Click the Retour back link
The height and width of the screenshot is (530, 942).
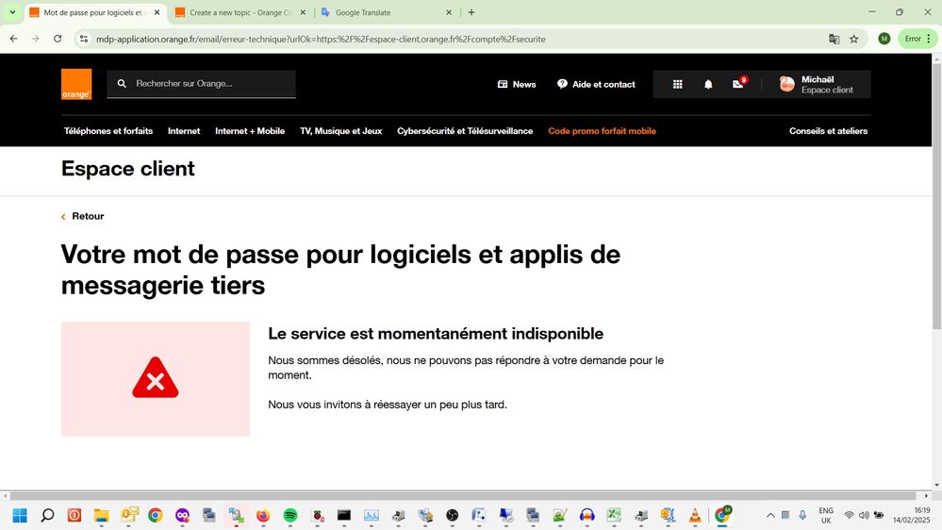pos(82,216)
